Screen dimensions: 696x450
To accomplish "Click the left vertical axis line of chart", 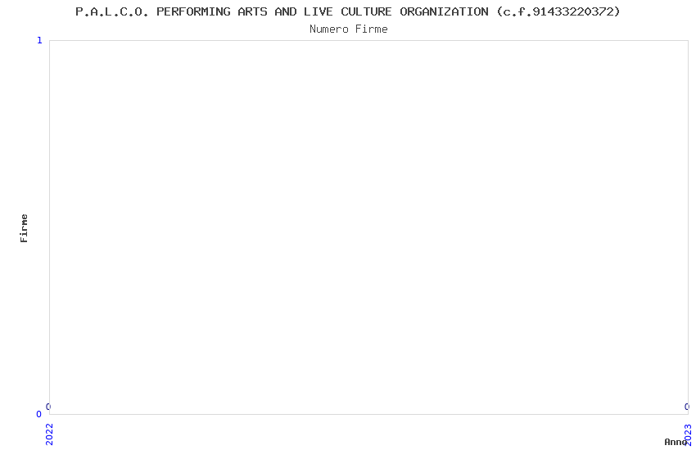I will (49, 227).
